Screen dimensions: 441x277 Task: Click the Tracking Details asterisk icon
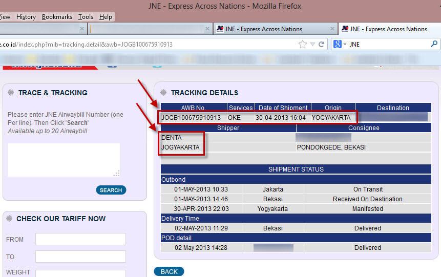tap(163, 93)
